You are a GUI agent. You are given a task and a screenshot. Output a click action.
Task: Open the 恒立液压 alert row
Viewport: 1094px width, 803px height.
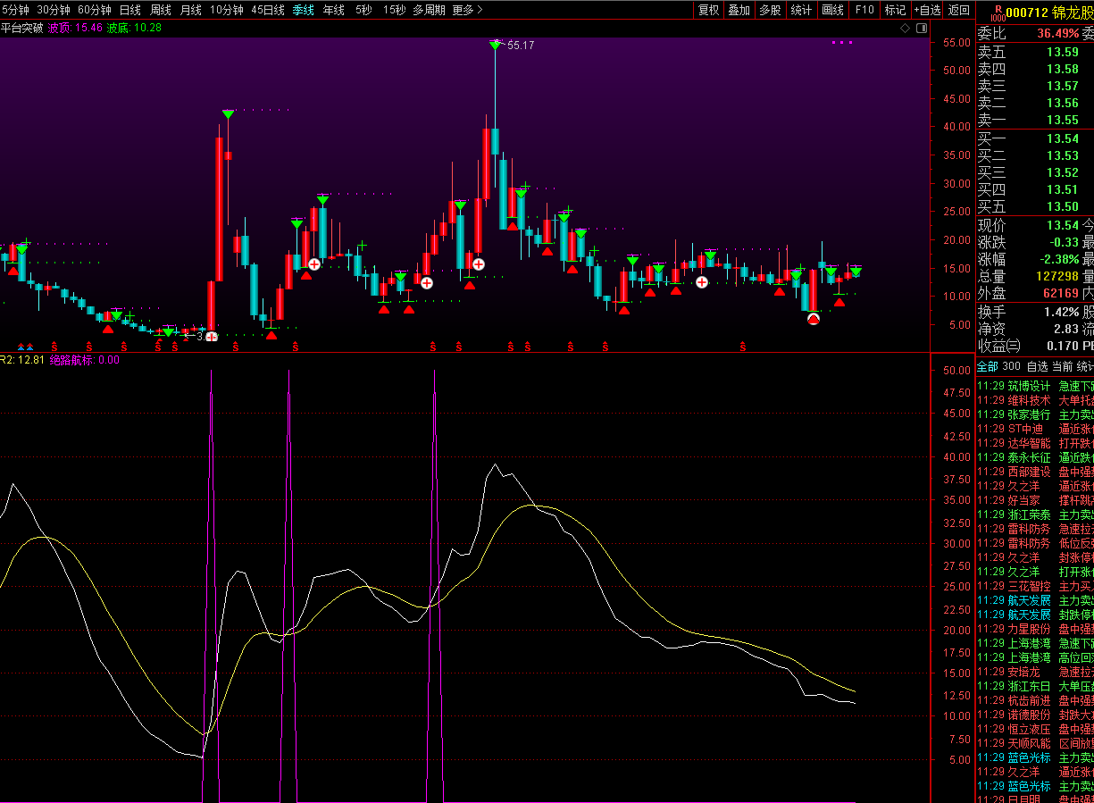(x=1034, y=729)
